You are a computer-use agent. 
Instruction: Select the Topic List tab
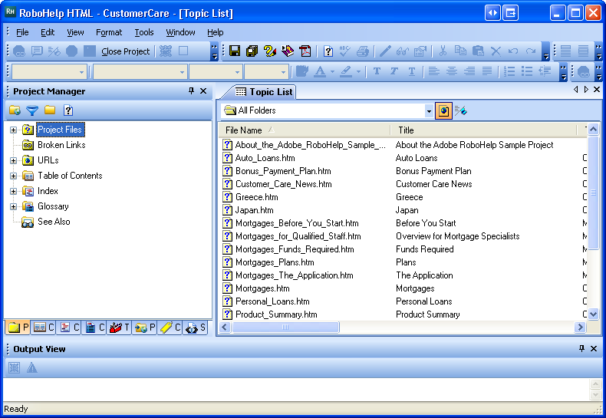[x=265, y=92]
